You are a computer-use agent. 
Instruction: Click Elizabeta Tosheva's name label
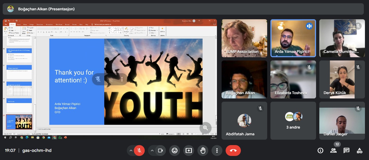pyautogui.click(x=291, y=93)
